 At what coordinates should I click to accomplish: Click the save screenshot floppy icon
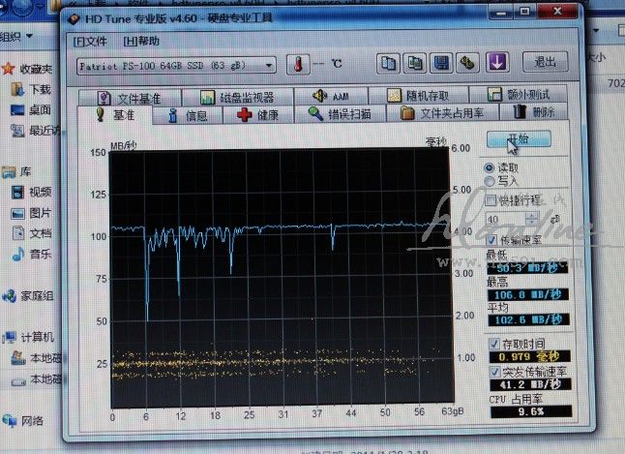pos(441,64)
